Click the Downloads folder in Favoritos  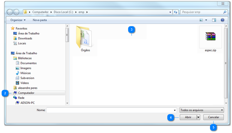(x=25, y=38)
